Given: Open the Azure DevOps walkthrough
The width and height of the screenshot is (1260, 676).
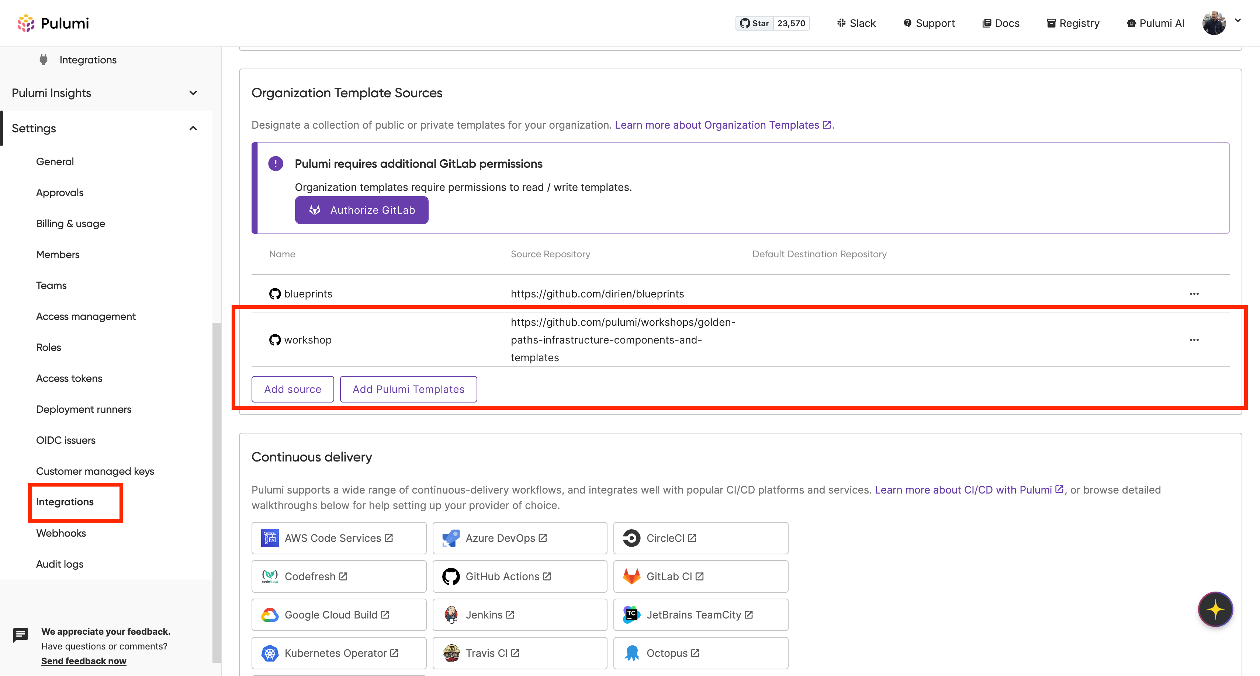Looking at the screenshot, I should 519,538.
